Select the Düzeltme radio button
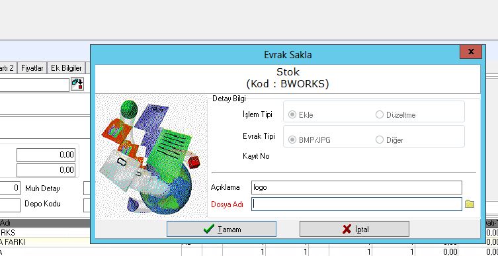This screenshot has height=256, width=498. [x=380, y=114]
